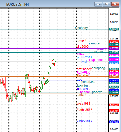Click the 1.08500 teal price tag

(114, 29)
